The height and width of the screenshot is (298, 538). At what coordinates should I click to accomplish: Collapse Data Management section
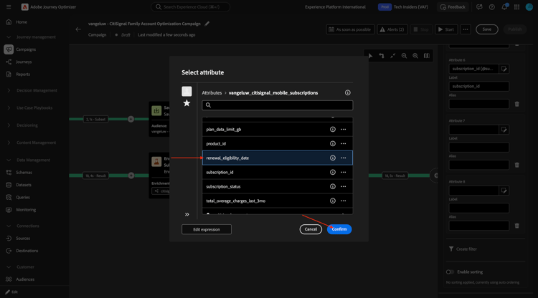pyautogui.click(x=9, y=160)
